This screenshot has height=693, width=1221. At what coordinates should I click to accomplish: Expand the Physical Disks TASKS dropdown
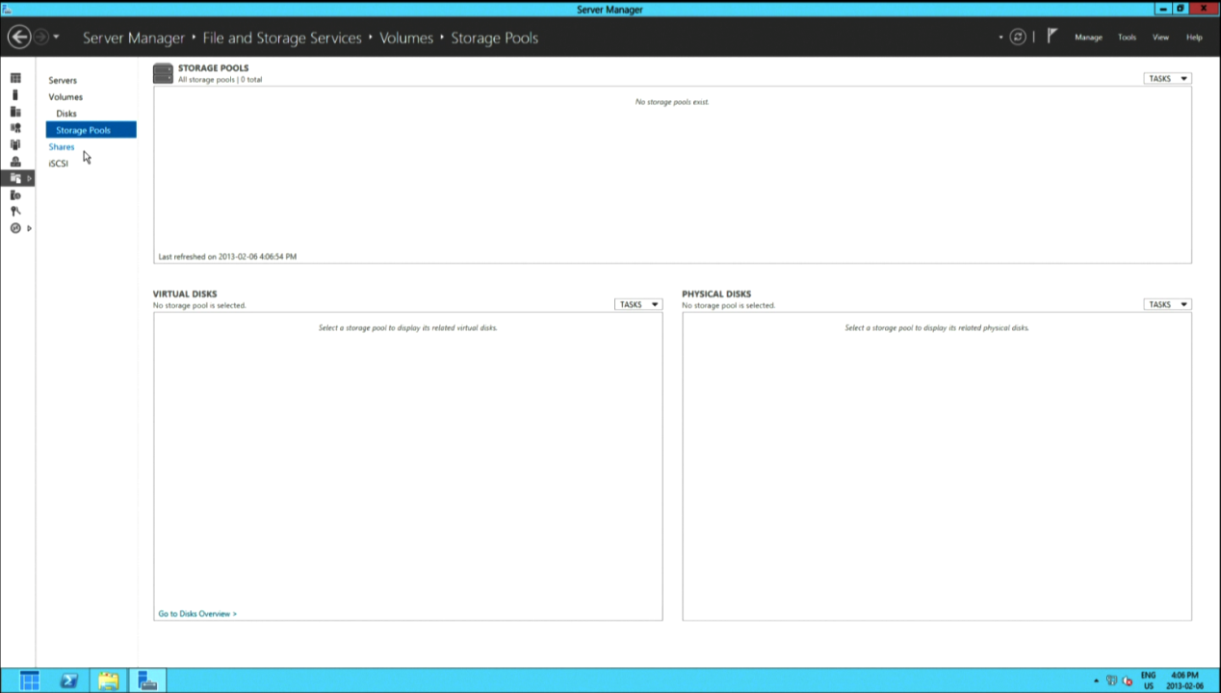1167,304
